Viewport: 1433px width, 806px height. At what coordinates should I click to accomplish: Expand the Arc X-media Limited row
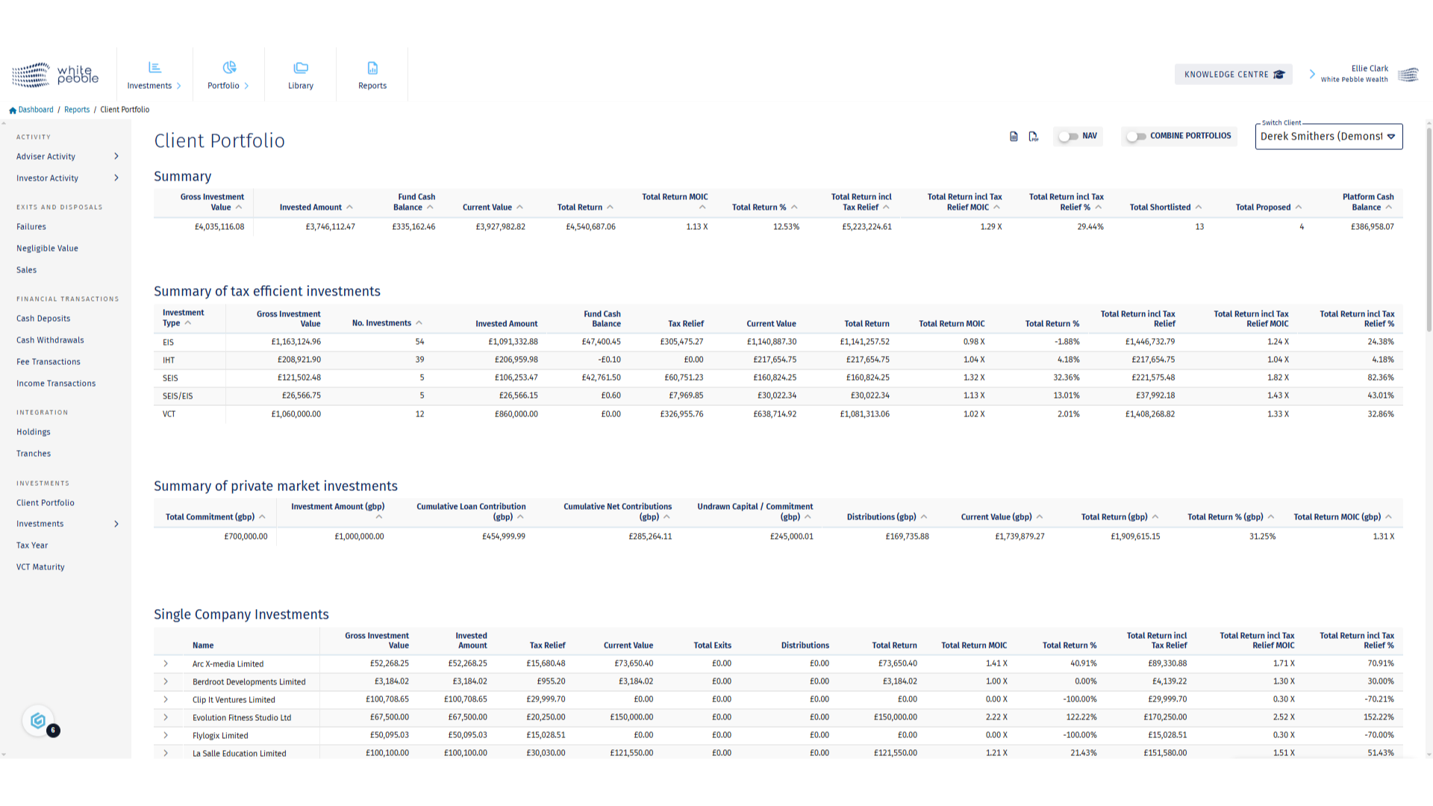pos(166,663)
